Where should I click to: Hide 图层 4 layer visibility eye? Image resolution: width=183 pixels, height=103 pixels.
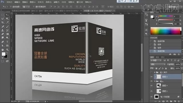point(151,86)
